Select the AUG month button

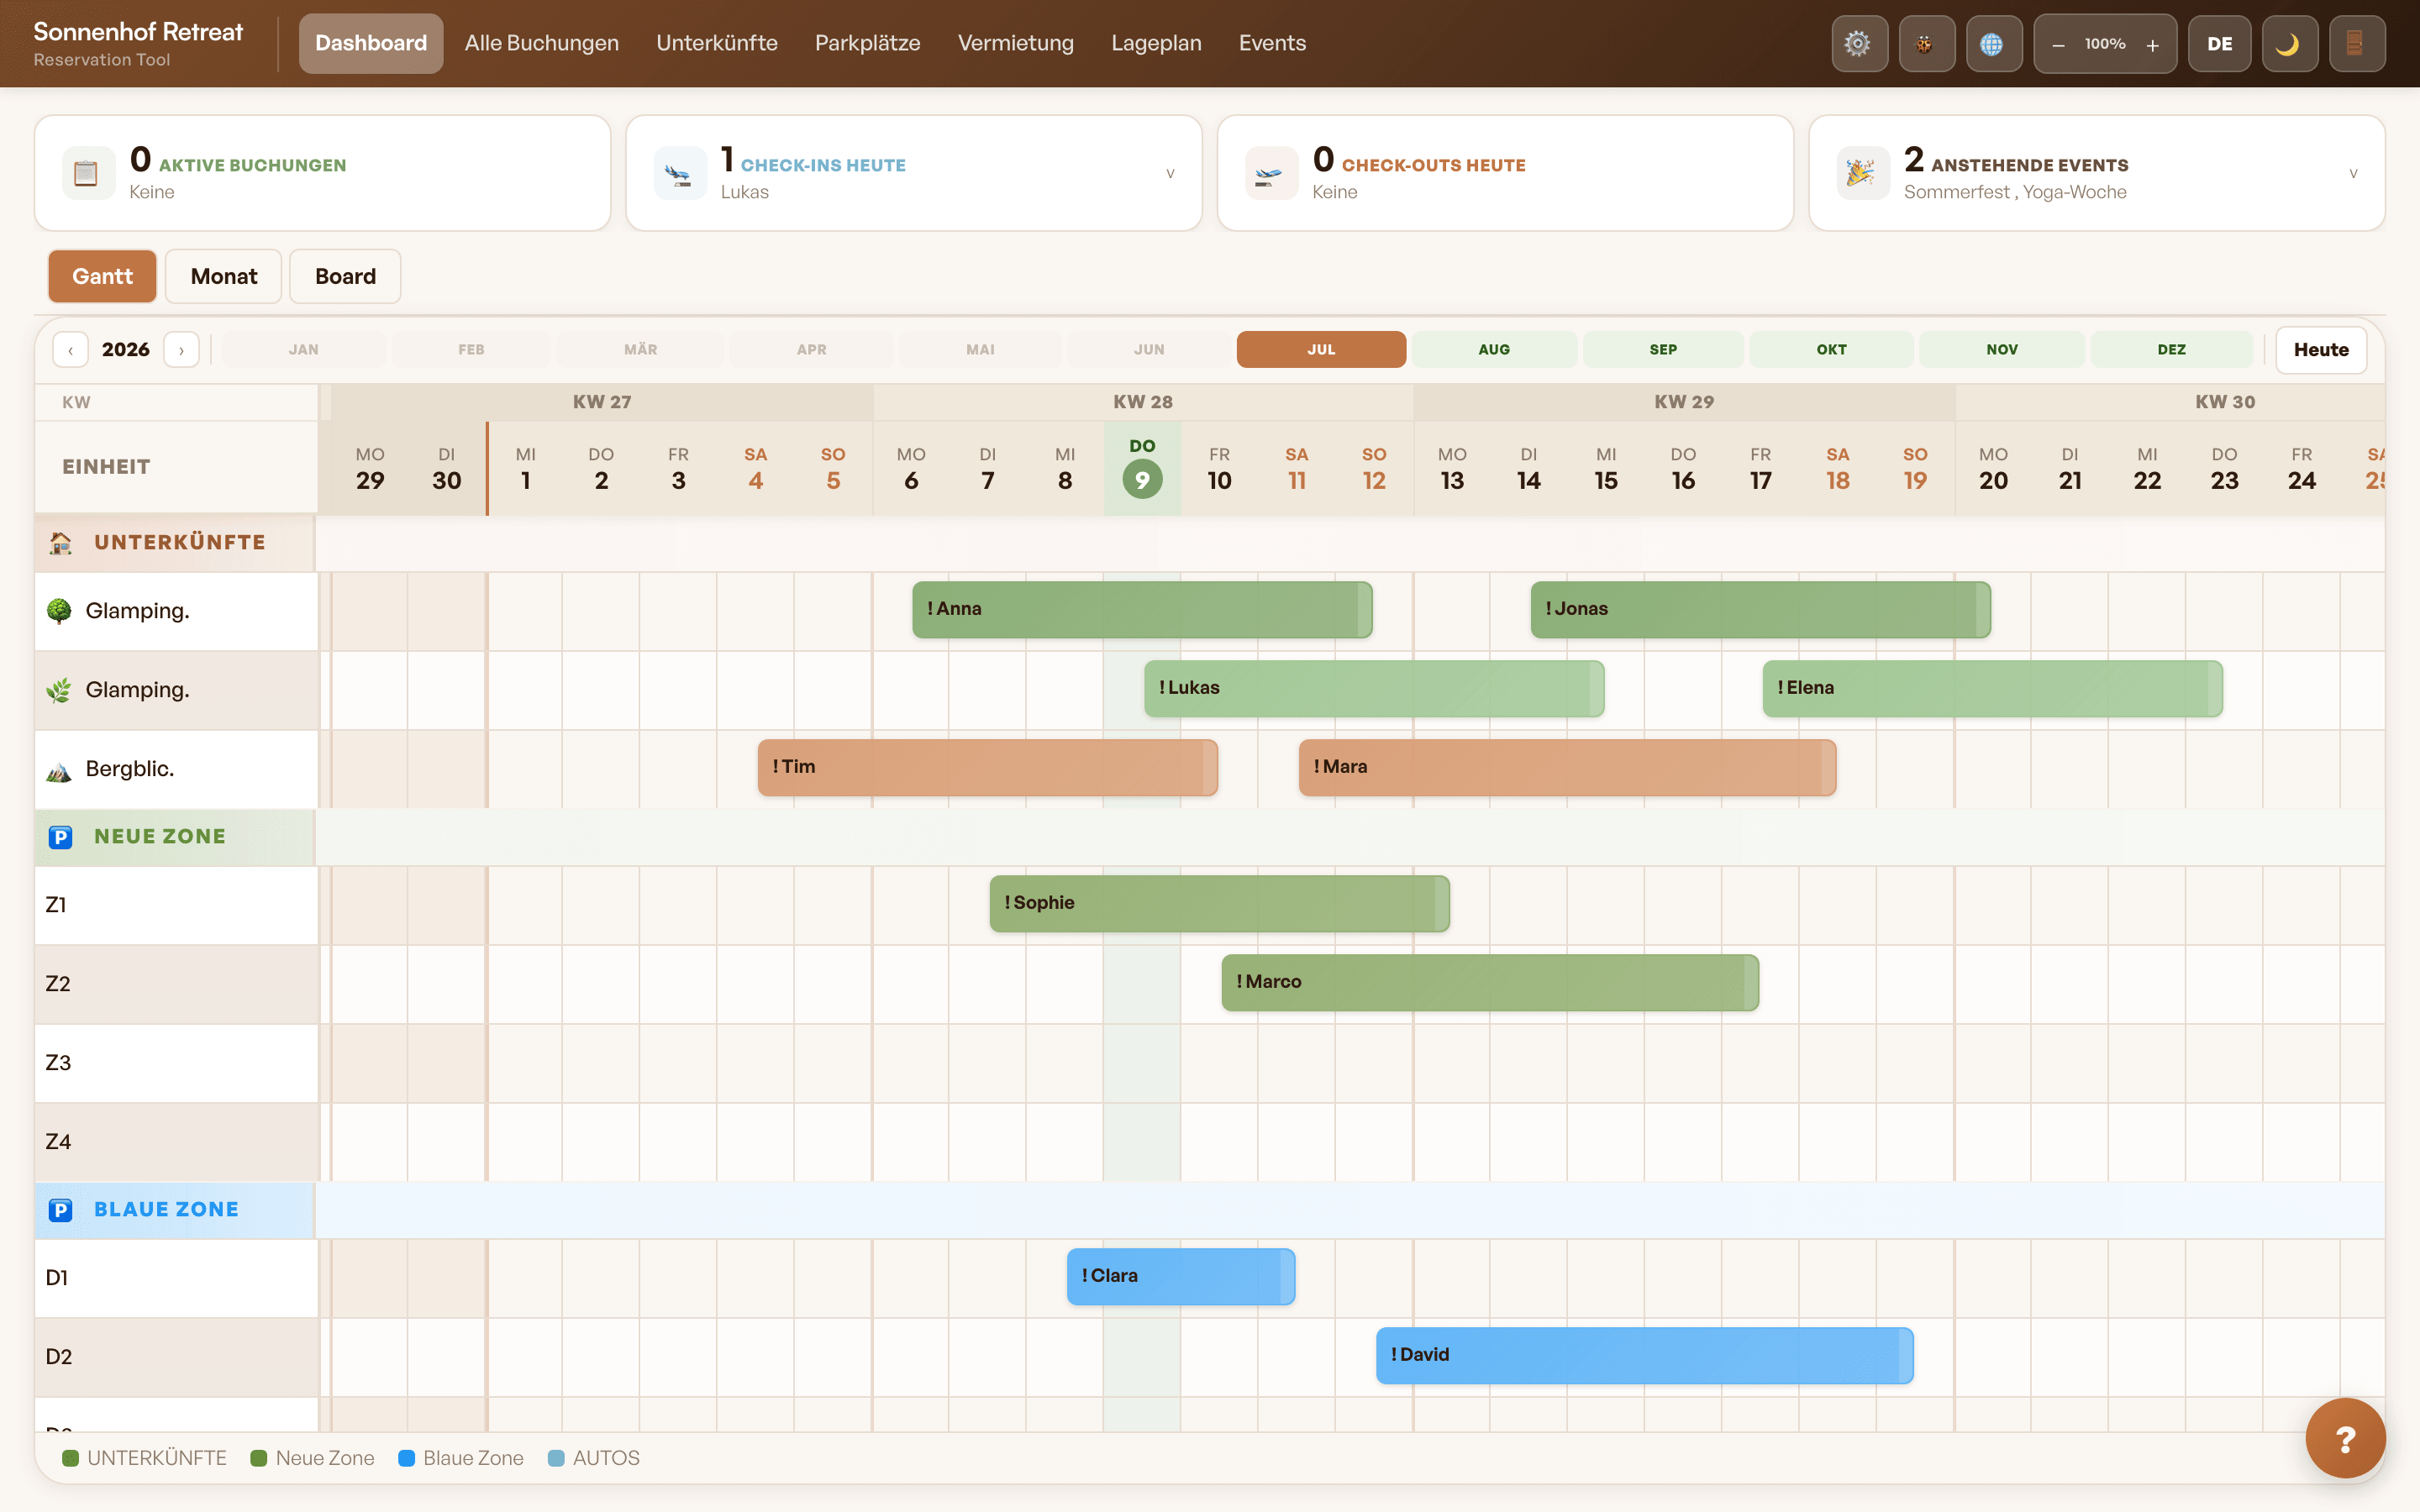[1494, 350]
